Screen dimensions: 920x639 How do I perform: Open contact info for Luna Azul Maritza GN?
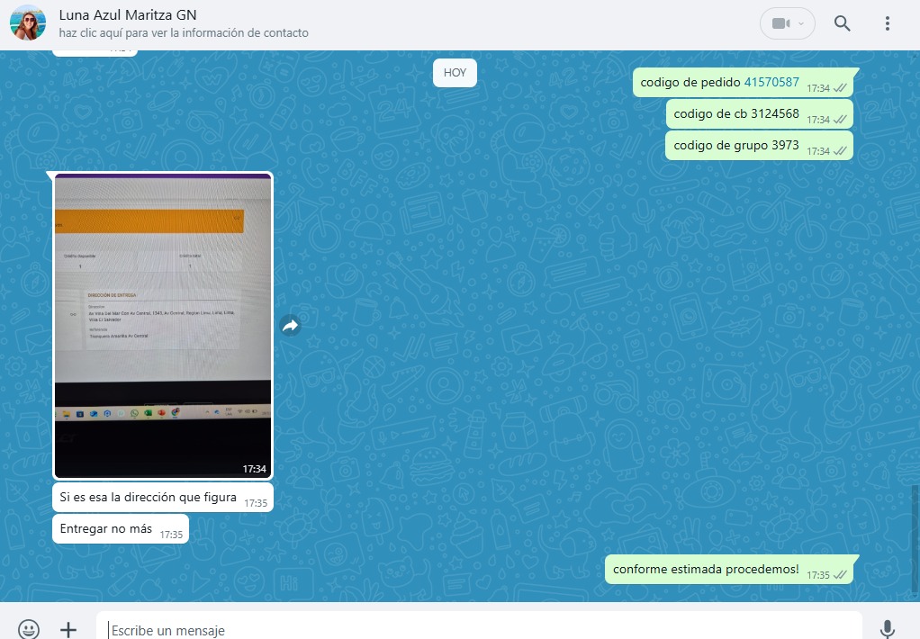[127, 15]
